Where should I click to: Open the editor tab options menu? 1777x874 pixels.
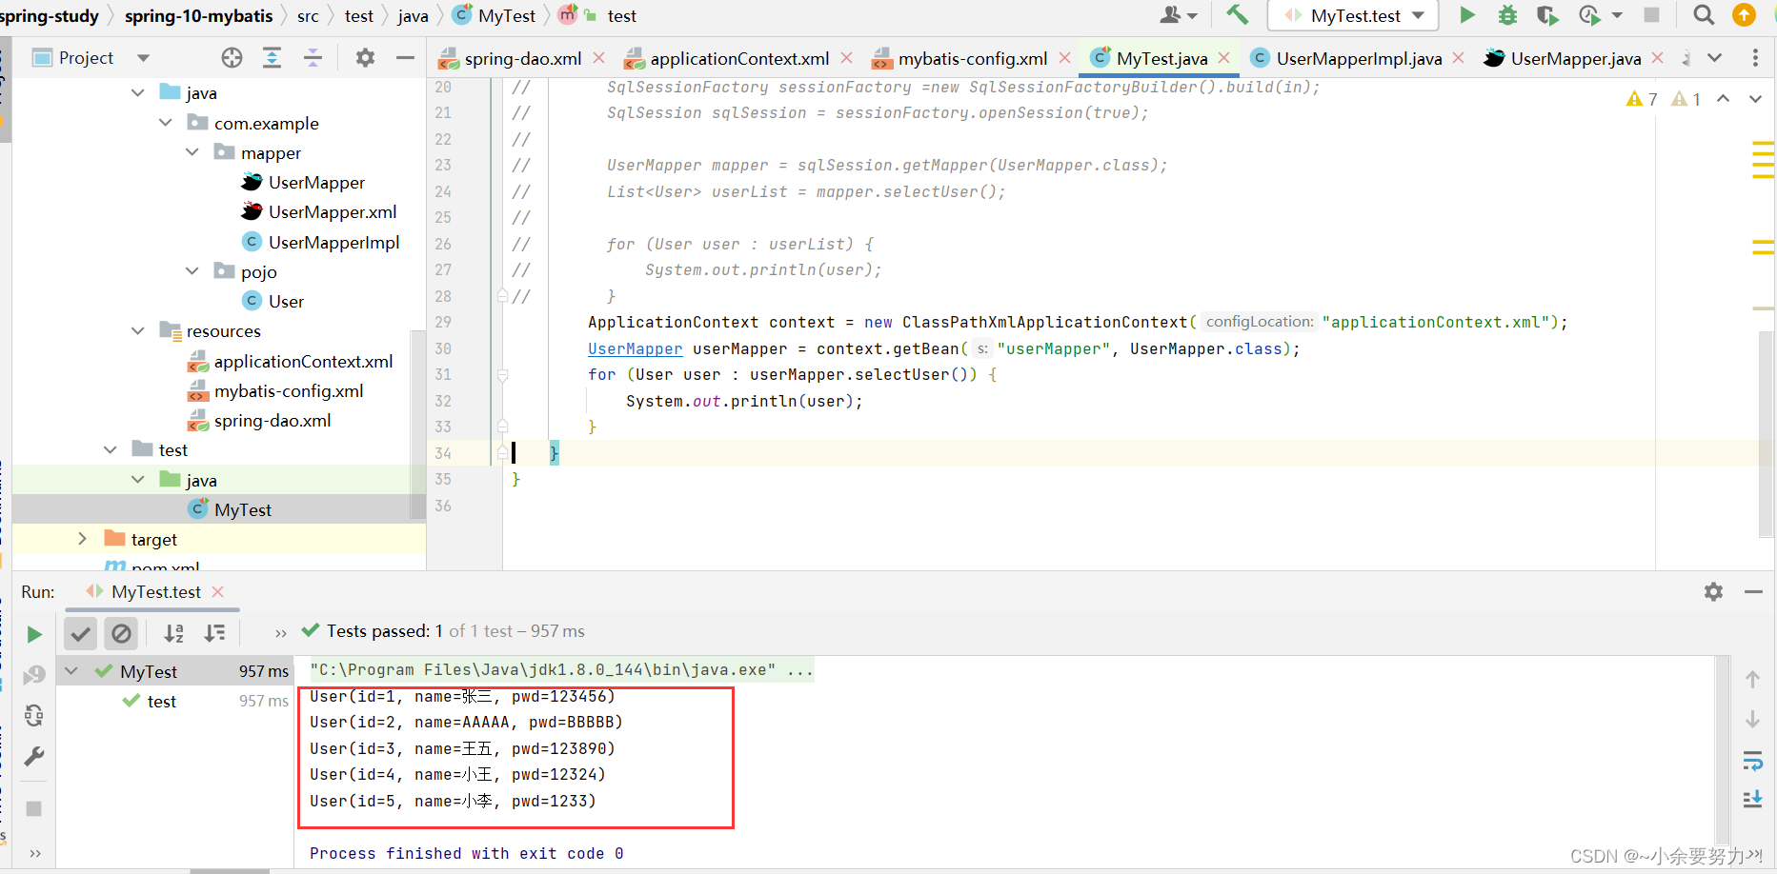click(1755, 58)
